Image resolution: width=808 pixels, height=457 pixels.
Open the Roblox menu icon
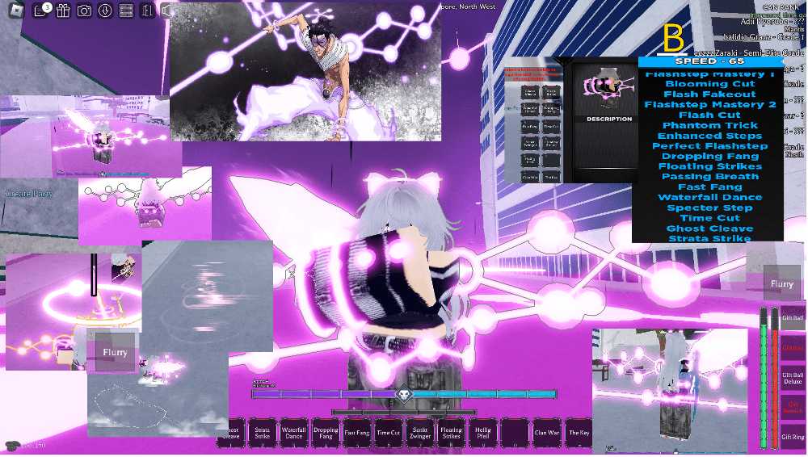tap(16, 10)
